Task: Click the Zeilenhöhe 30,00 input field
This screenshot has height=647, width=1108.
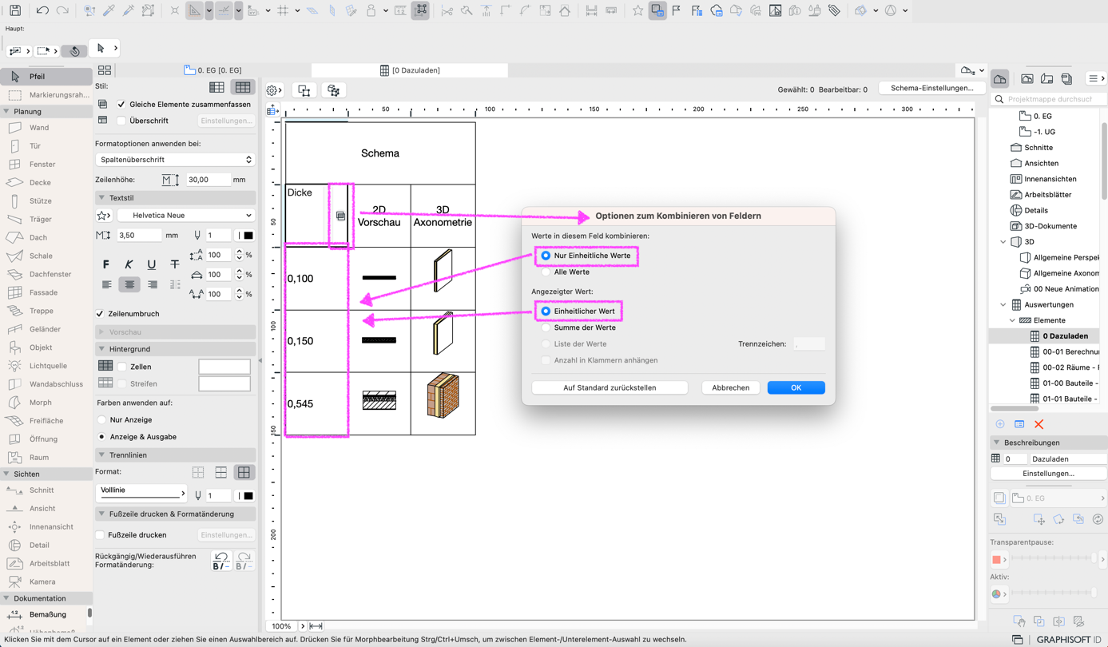Action: point(208,180)
